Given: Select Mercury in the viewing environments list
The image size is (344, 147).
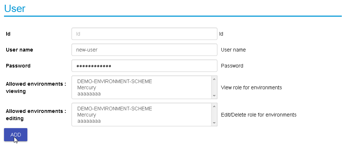Looking at the screenshot, I should coord(87,87).
